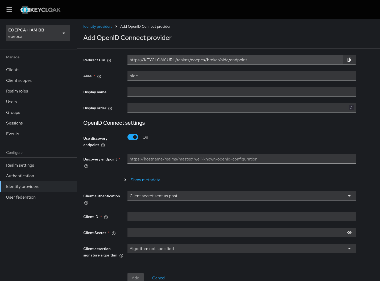The height and width of the screenshot is (281, 380).
Task: Click into the Alias field
Action: [241, 76]
